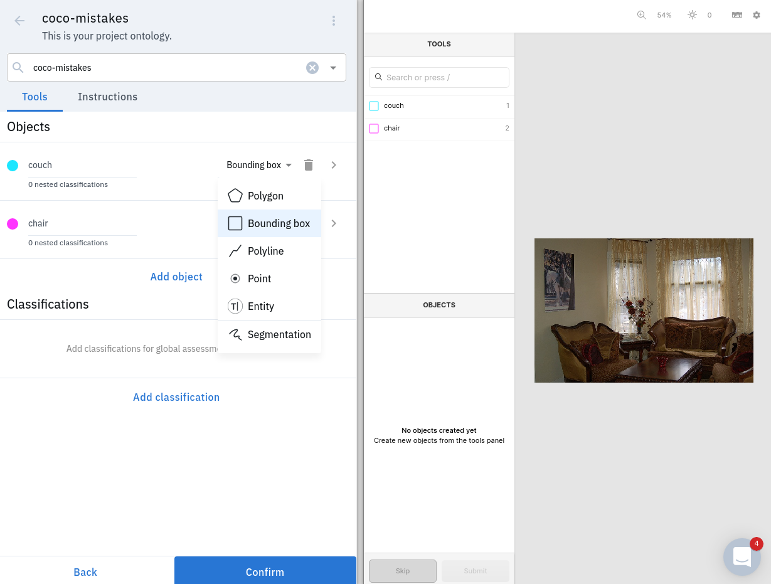Open the editor settings gear
The width and height of the screenshot is (771, 584).
(757, 15)
